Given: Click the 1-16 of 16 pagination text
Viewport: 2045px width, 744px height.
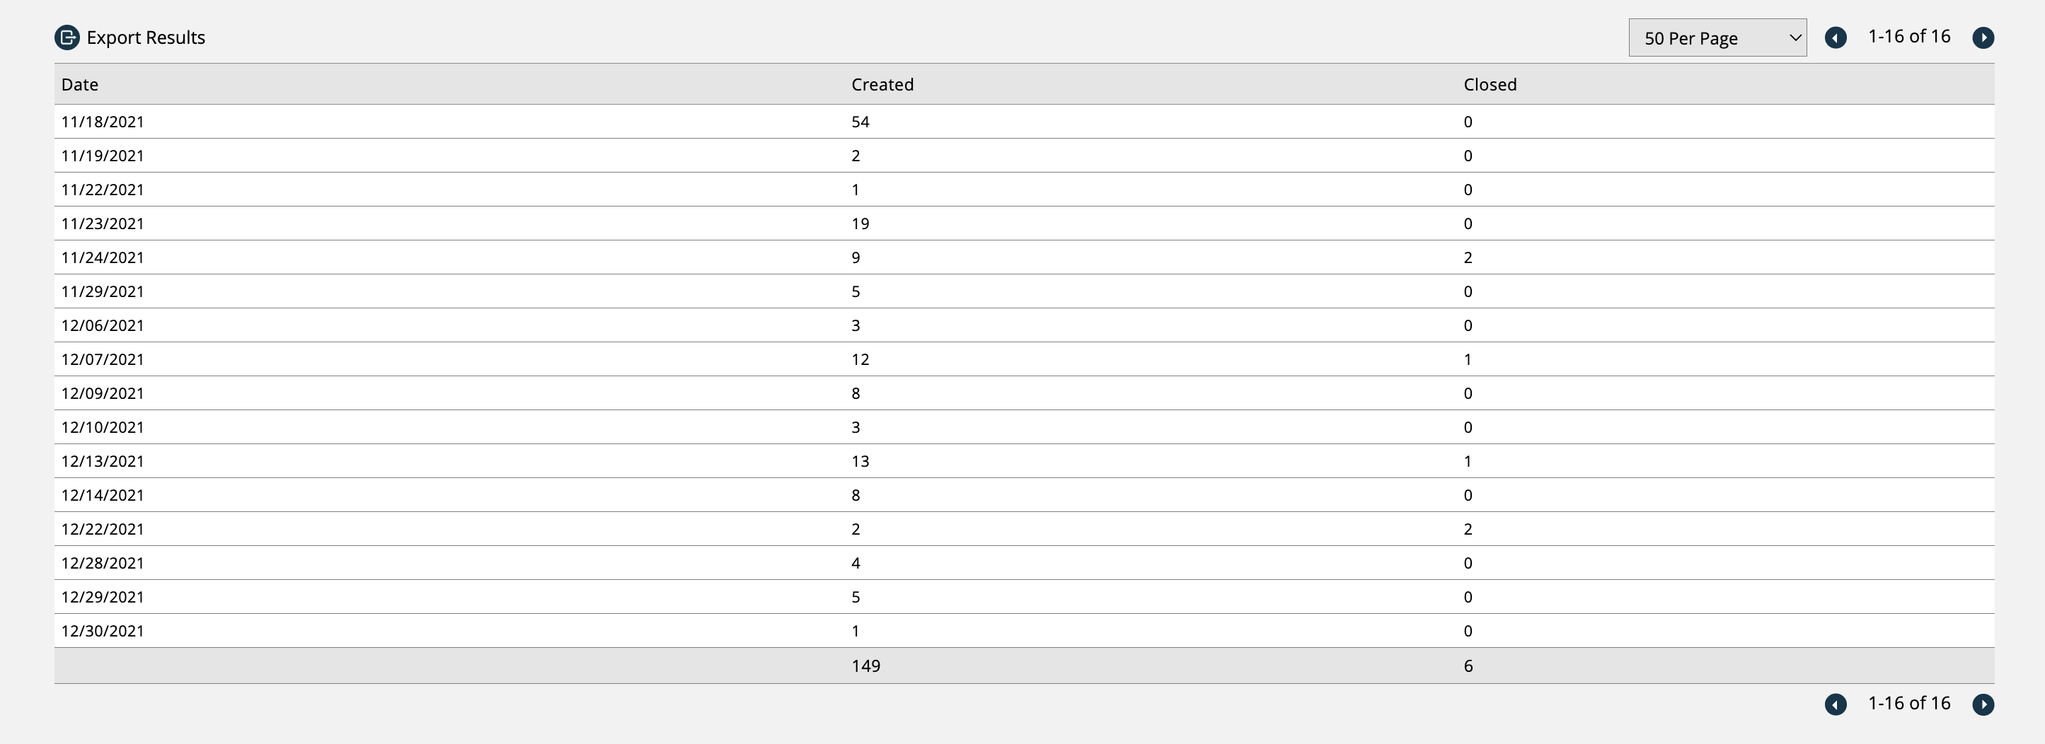Looking at the screenshot, I should [x=1909, y=35].
